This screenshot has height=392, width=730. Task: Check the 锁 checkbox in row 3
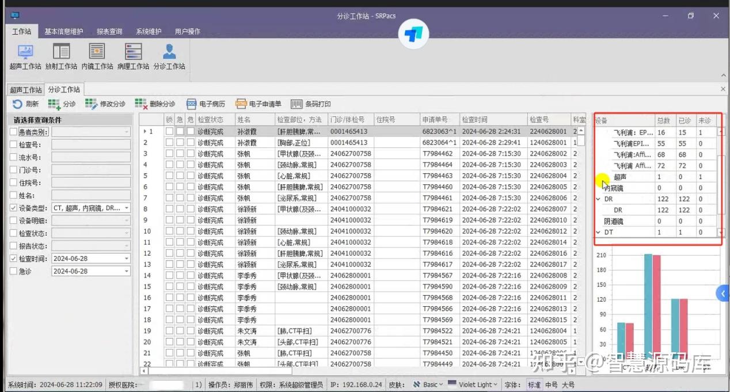click(x=169, y=154)
